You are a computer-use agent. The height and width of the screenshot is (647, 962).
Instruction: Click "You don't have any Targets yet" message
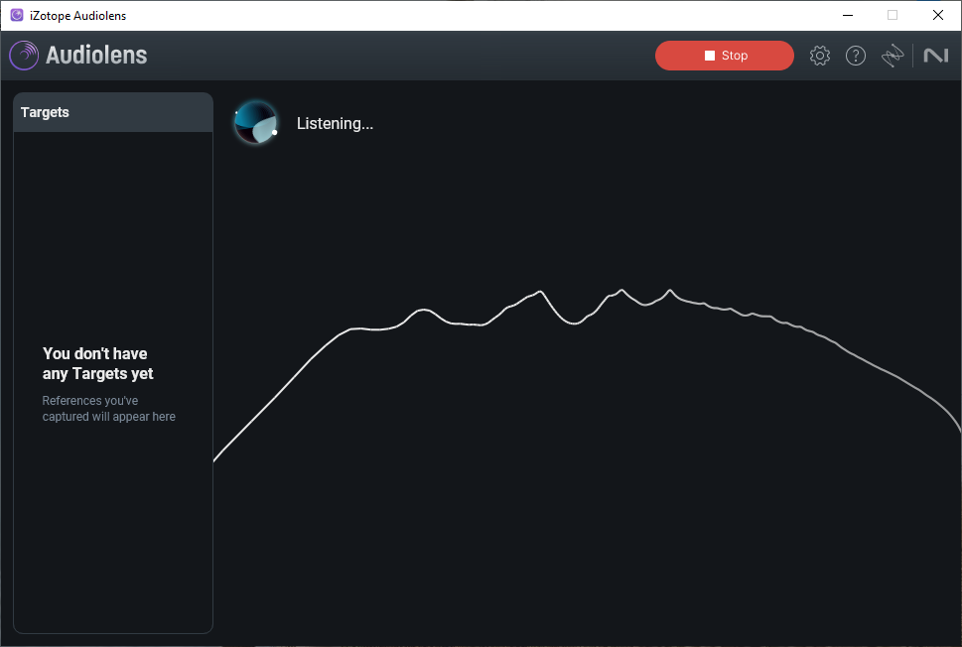point(97,363)
